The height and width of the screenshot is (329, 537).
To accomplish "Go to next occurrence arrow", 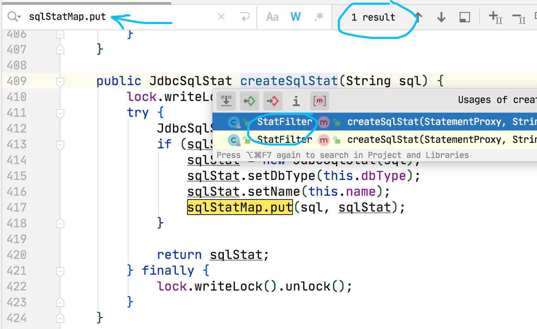I will pyautogui.click(x=441, y=17).
